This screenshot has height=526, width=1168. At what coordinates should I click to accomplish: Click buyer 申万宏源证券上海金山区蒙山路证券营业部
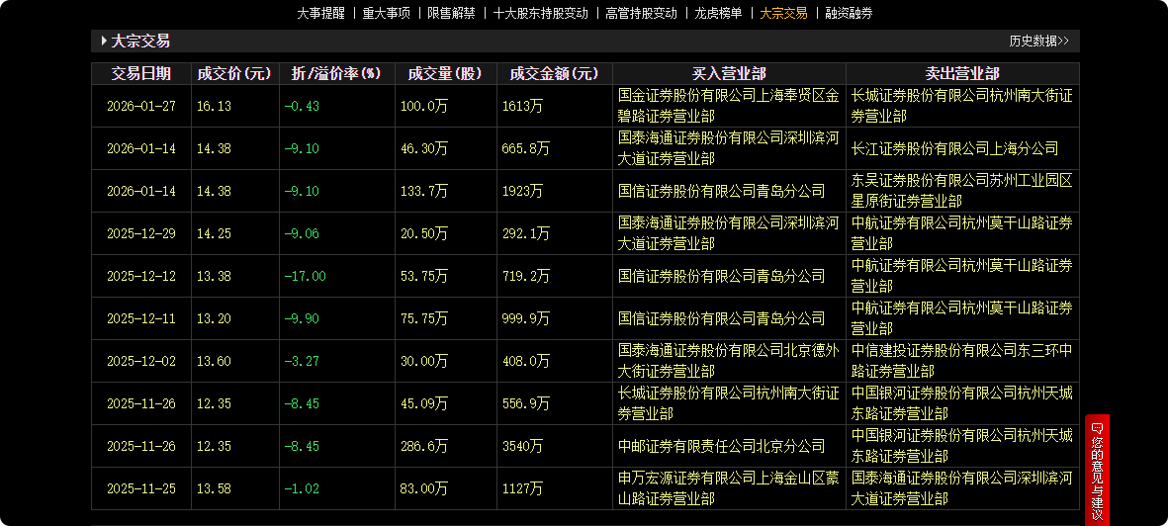[x=729, y=488]
